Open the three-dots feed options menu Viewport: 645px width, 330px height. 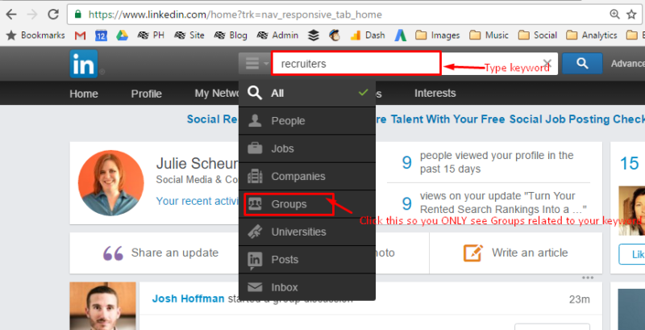[588, 278]
